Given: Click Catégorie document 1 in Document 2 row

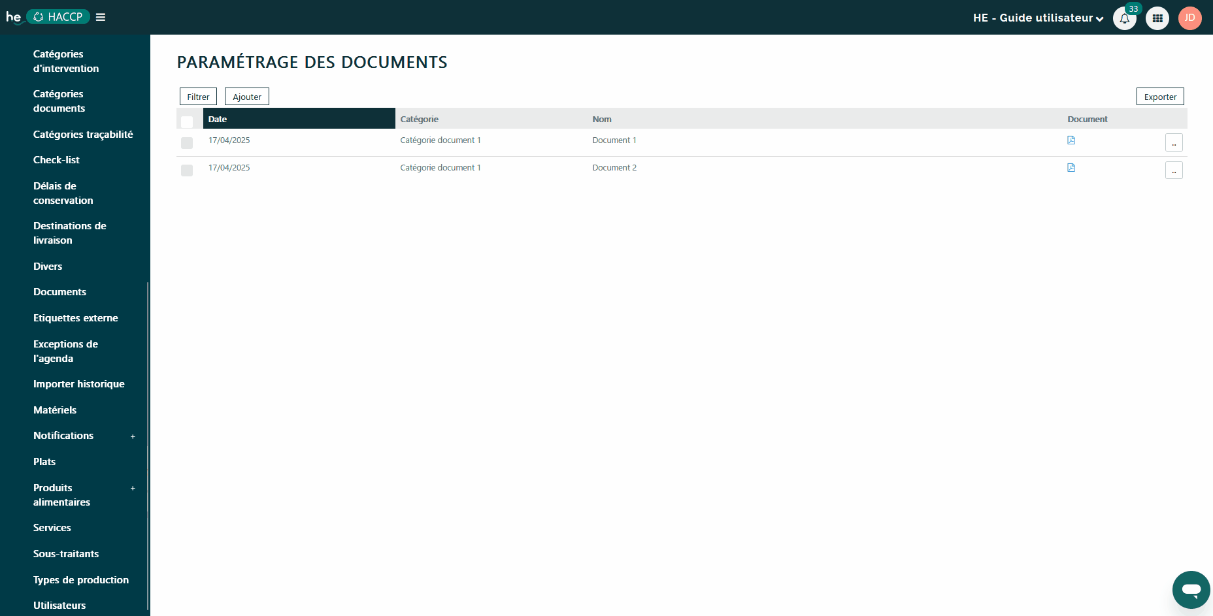Looking at the screenshot, I should click(440, 168).
